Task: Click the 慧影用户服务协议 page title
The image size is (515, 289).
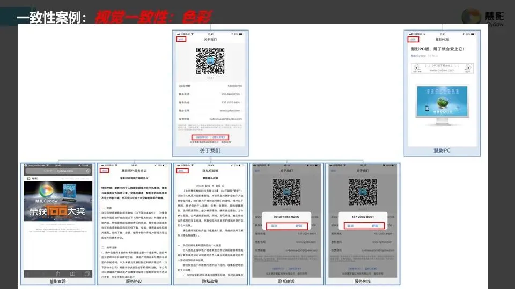Action: [x=134, y=171]
